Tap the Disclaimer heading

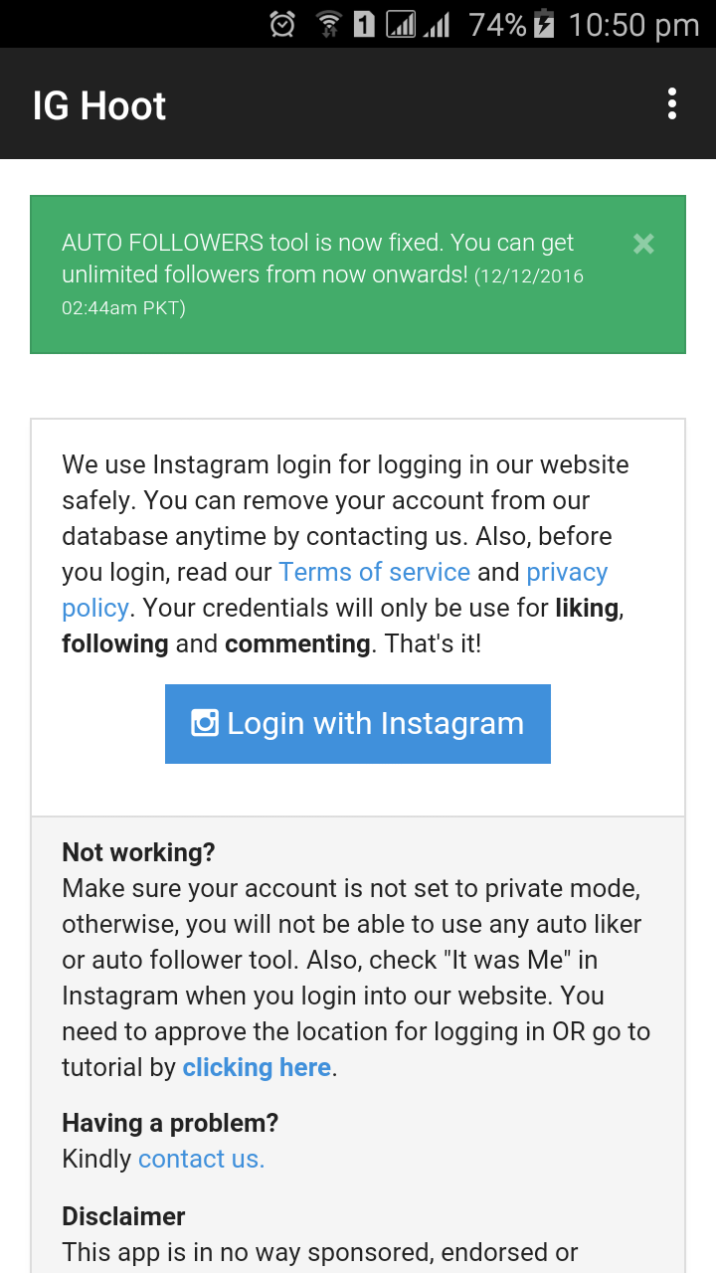click(x=123, y=1216)
